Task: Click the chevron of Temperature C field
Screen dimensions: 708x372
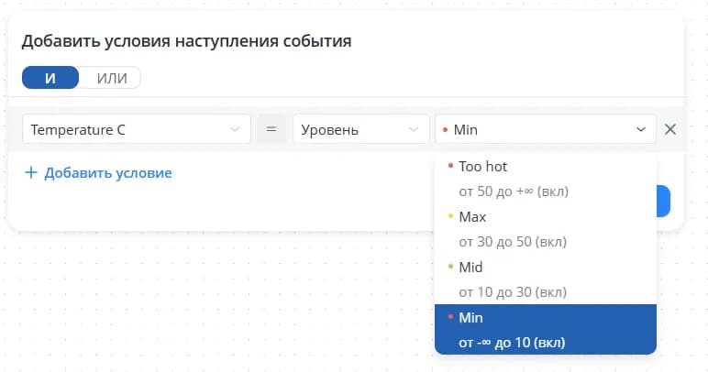Action: click(235, 129)
